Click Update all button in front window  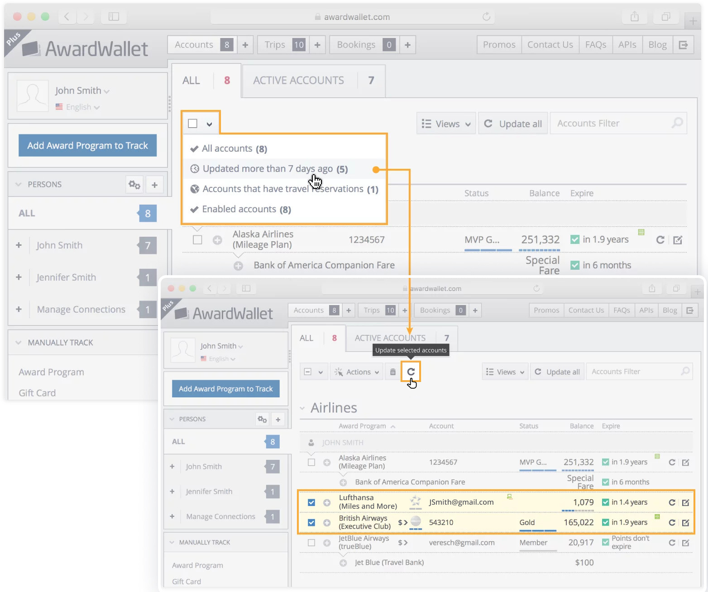point(557,372)
